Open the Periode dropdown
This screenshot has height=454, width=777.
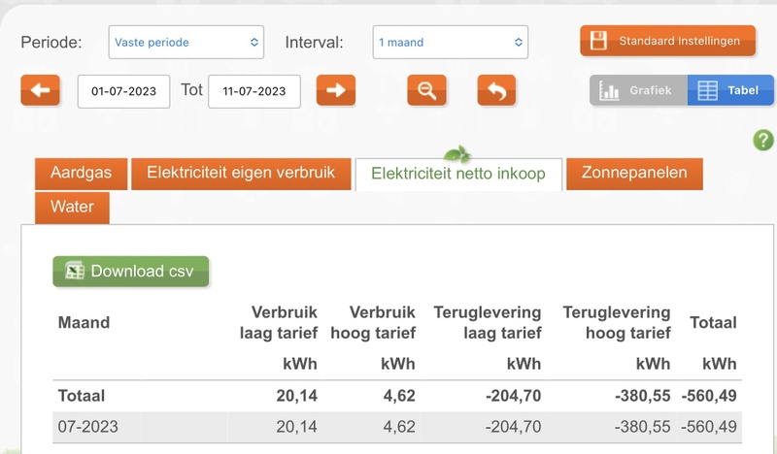pyautogui.click(x=186, y=43)
